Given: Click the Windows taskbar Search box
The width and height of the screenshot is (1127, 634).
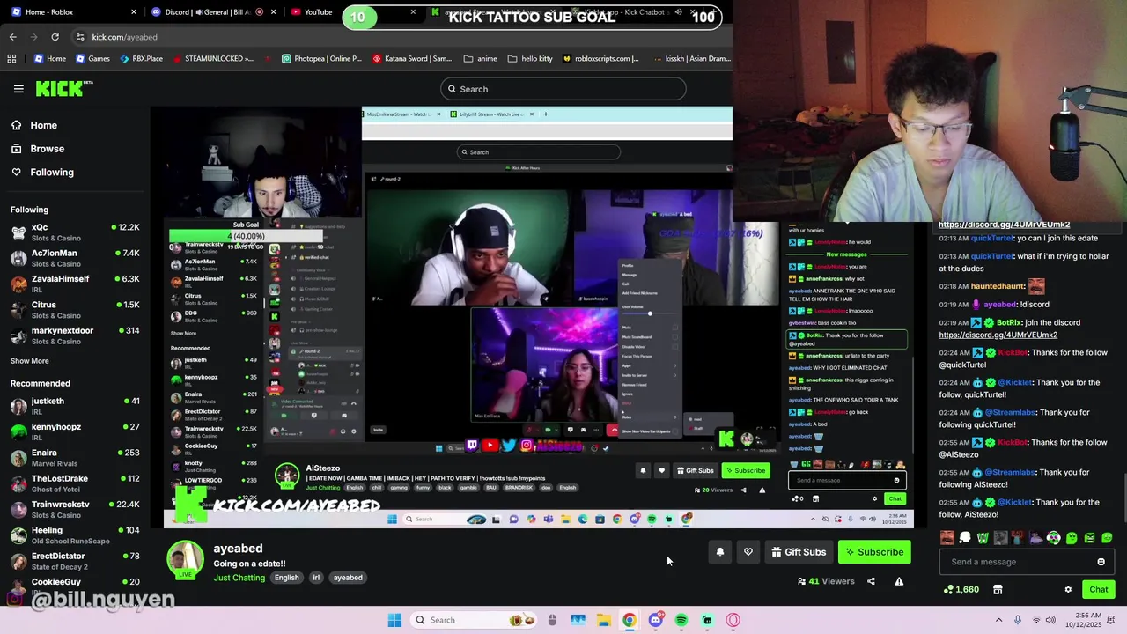Looking at the screenshot, I should click(472, 620).
